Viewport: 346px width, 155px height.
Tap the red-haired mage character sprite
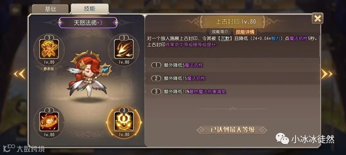(88, 73)
